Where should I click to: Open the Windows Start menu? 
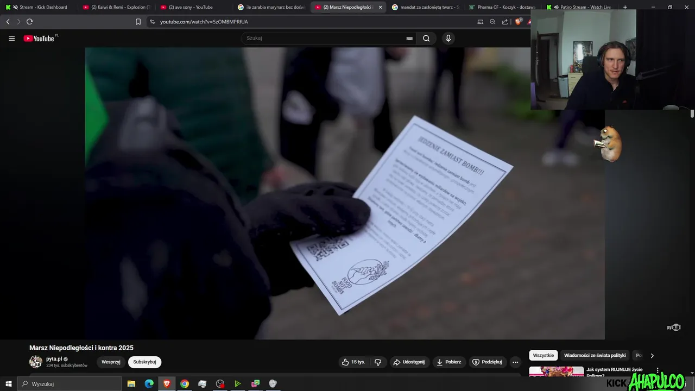tap(9, 384)
